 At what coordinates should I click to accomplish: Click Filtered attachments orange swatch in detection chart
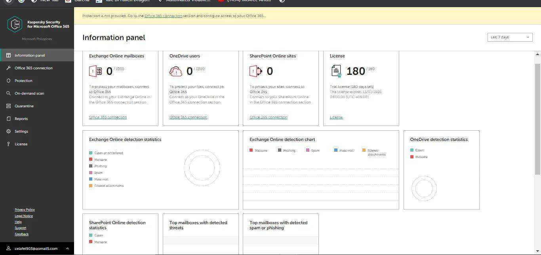click(x=364, y=150)
